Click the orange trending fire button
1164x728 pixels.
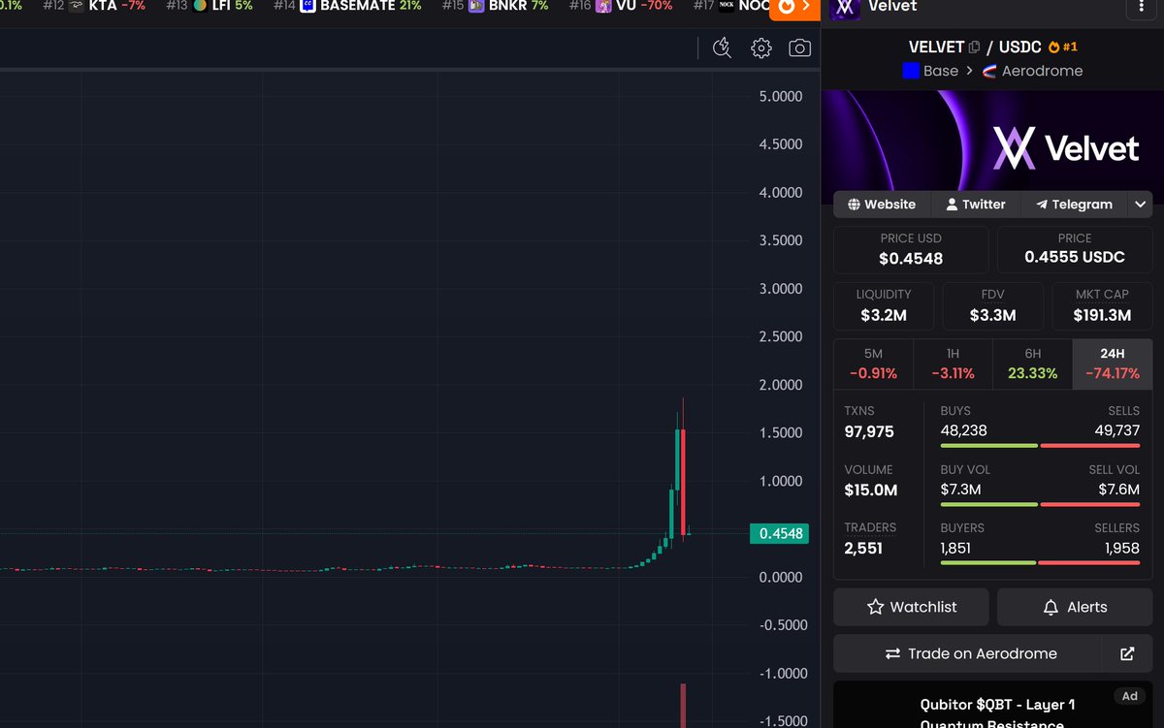pyautogui.click(x=794, y=8)
